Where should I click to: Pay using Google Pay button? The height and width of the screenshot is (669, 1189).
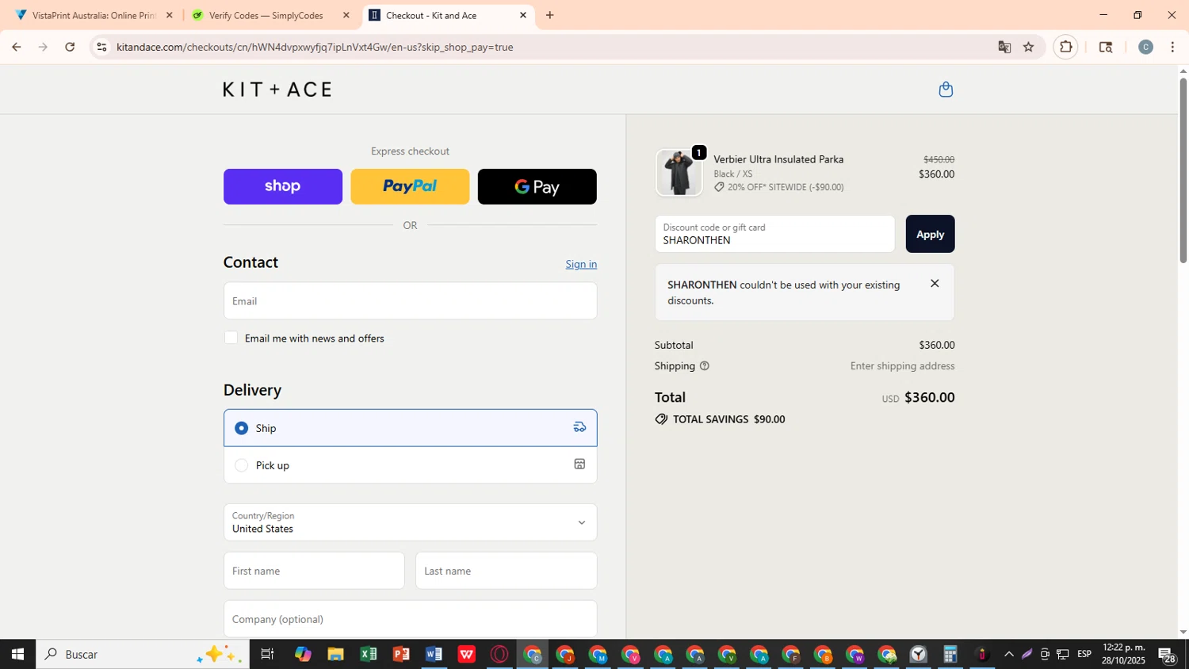(x=537, y=186)
